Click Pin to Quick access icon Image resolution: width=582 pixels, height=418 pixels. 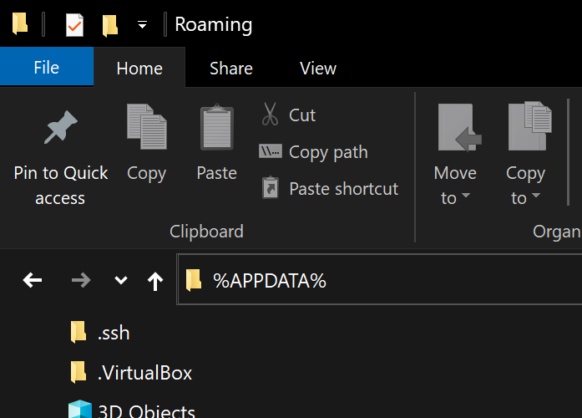coord(60,128)
